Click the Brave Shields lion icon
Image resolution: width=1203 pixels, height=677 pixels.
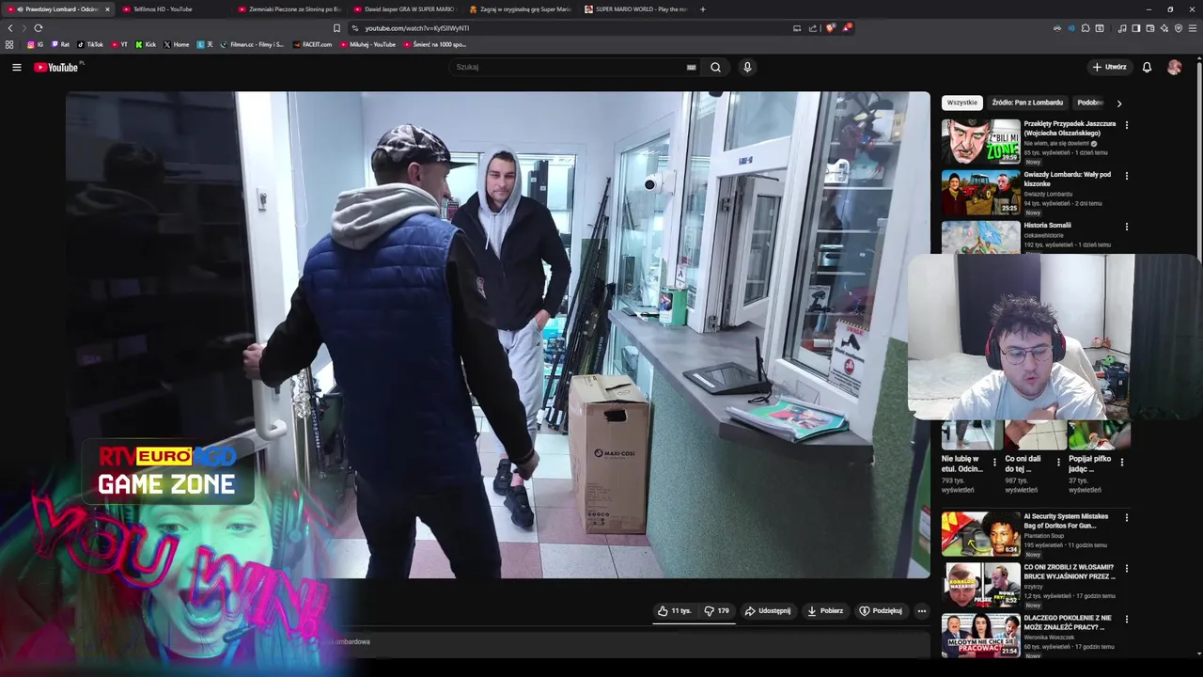pyautogui.click(x=830, y=28)
